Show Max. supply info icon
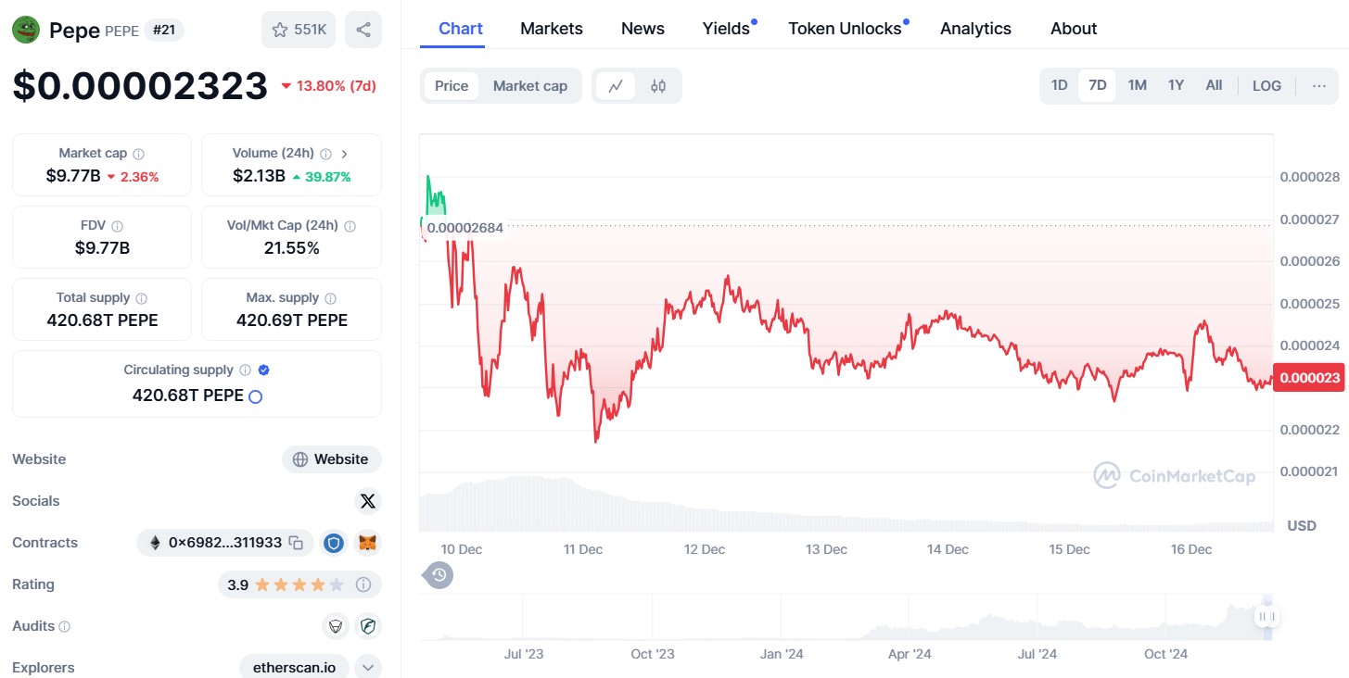The width and height of the screenshot is (1349, 678). [331, 298]
